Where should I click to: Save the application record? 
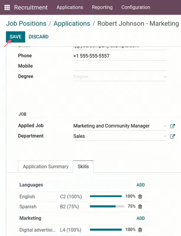(x=15, y=37)
